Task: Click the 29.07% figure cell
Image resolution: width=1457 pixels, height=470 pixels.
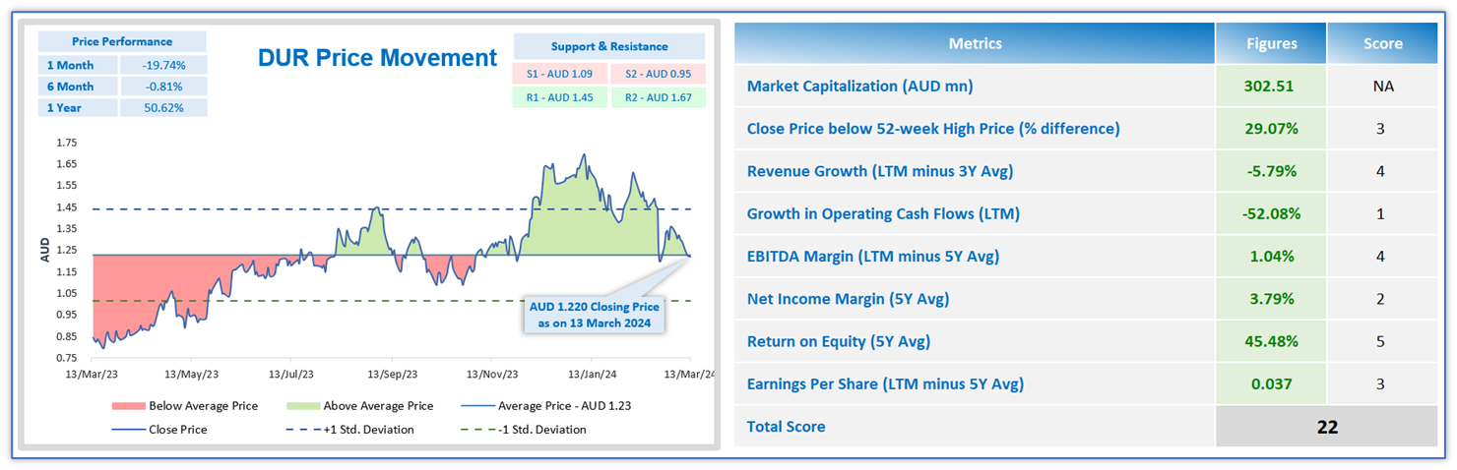Action: pos(1271,128)
